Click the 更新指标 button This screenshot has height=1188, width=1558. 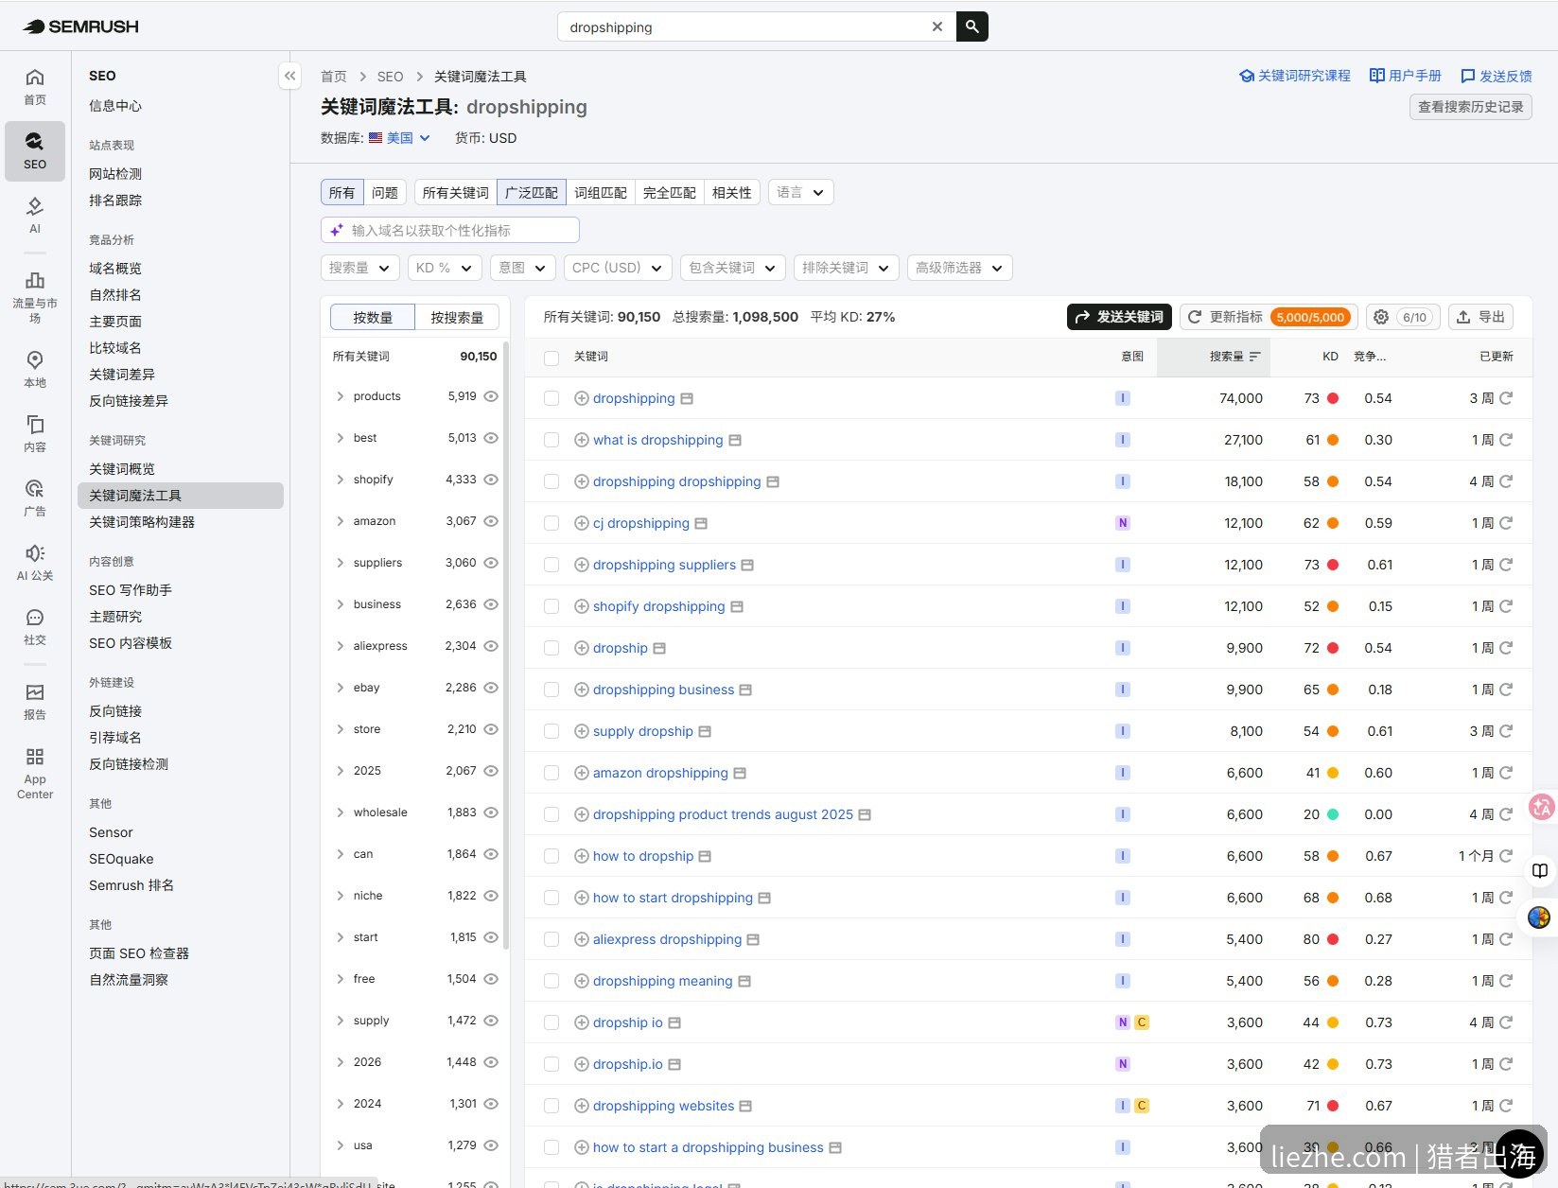click(1269, 317)
